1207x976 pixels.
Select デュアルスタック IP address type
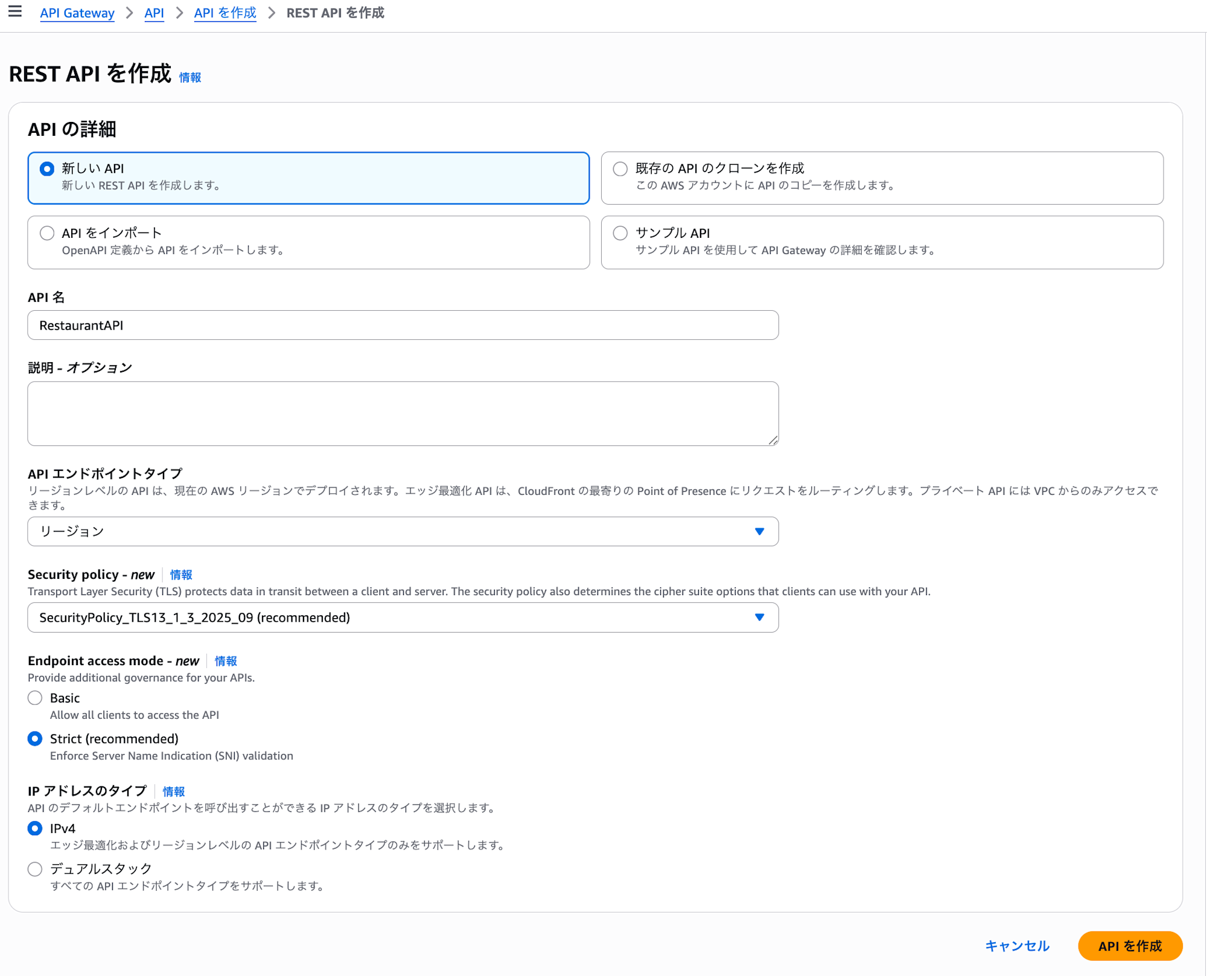click(35, 869)
